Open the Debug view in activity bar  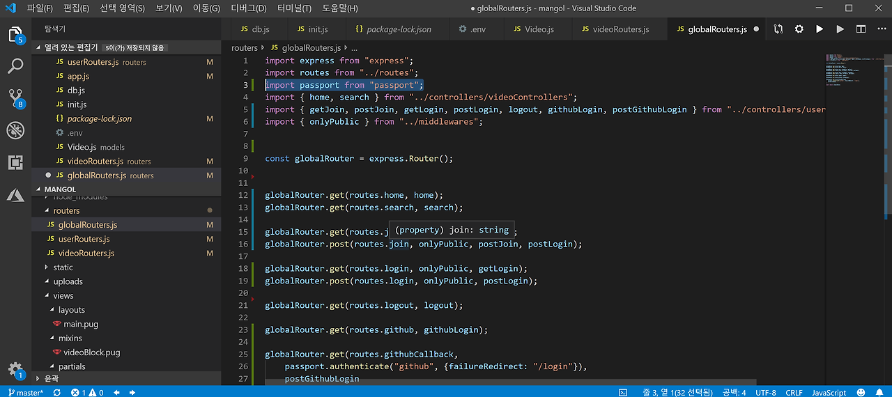coord(15,130)
